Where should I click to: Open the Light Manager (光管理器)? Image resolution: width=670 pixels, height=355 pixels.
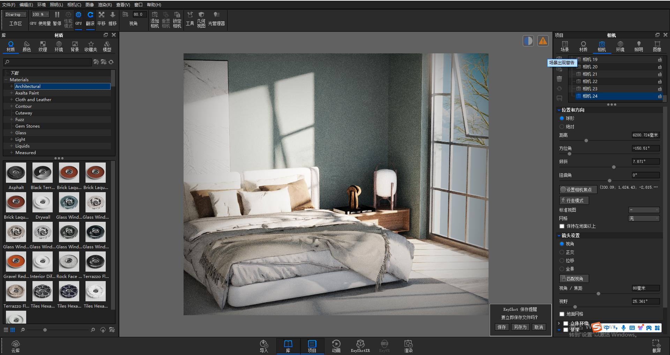(216, 15)
